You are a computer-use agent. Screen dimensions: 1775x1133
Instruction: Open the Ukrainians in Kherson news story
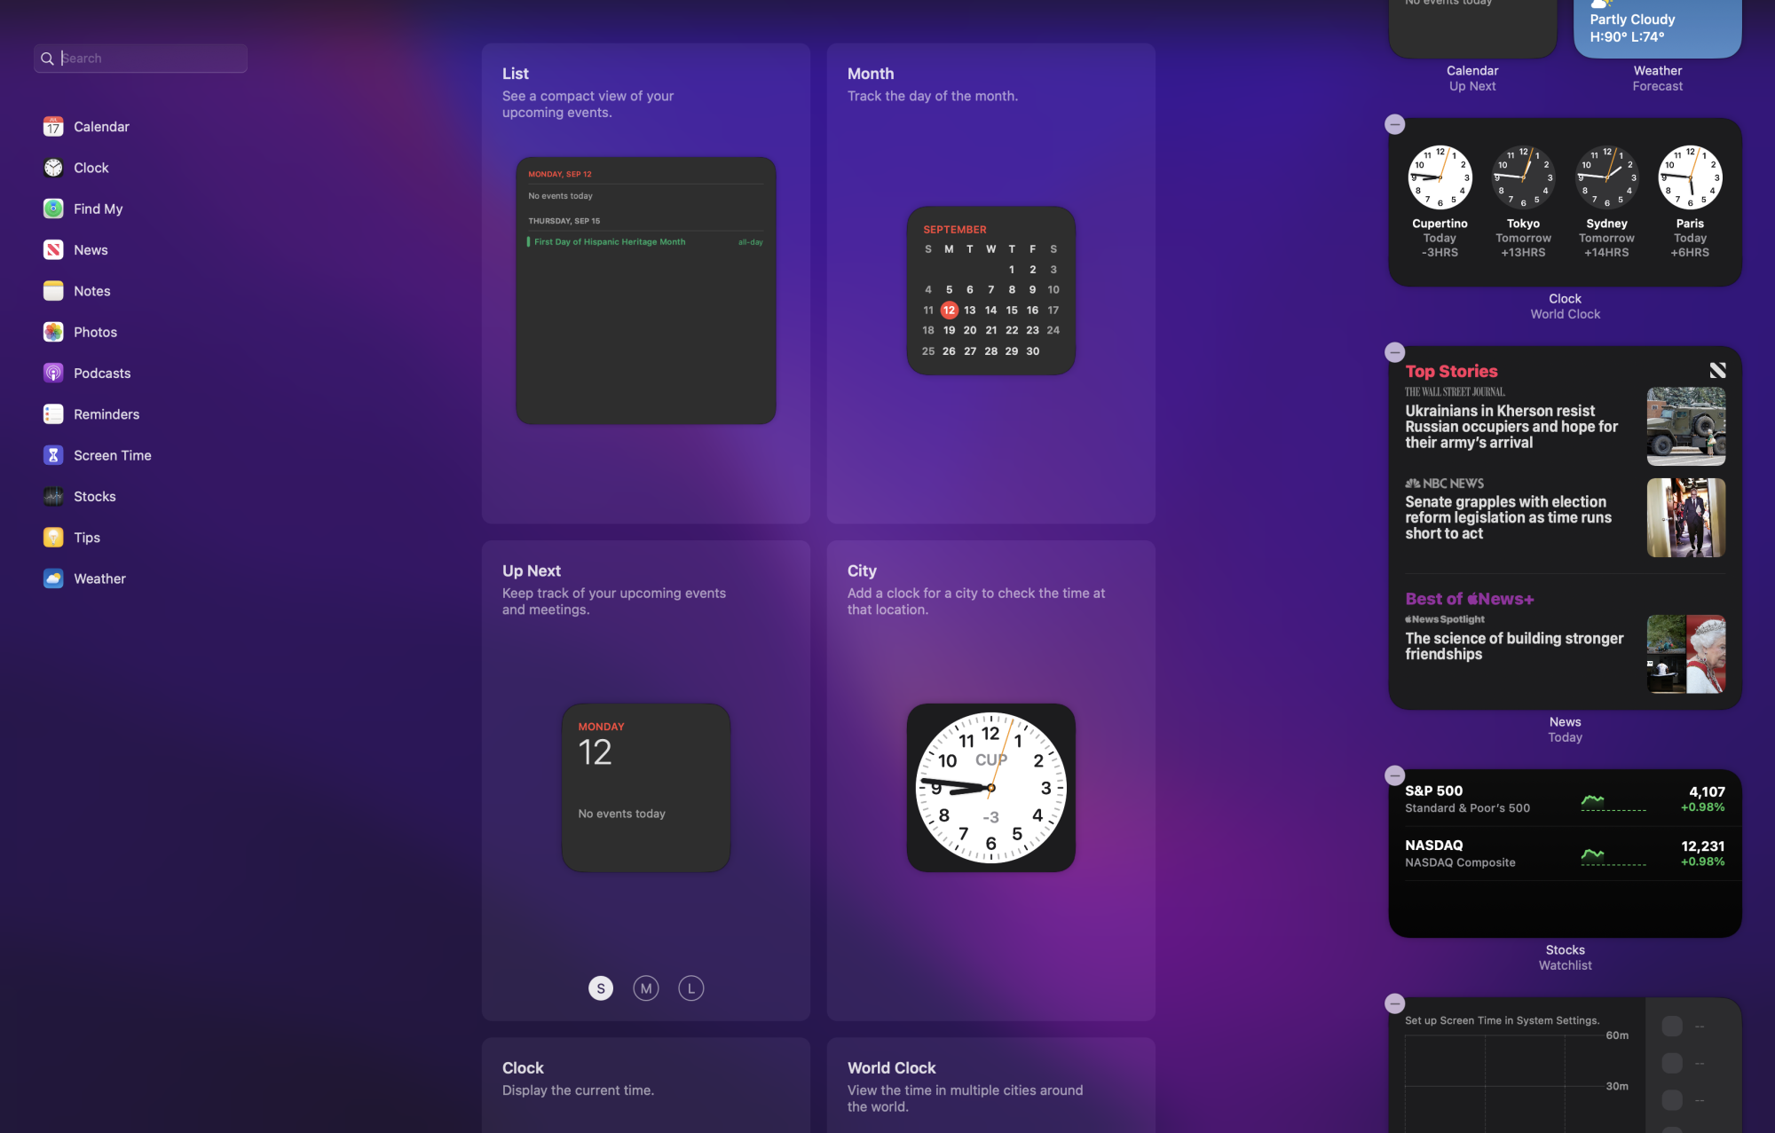pos(1511,427)
